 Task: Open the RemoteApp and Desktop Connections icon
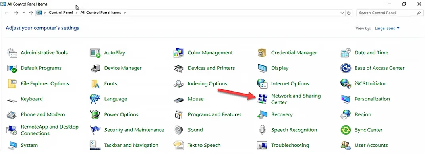tap(12, 130)
